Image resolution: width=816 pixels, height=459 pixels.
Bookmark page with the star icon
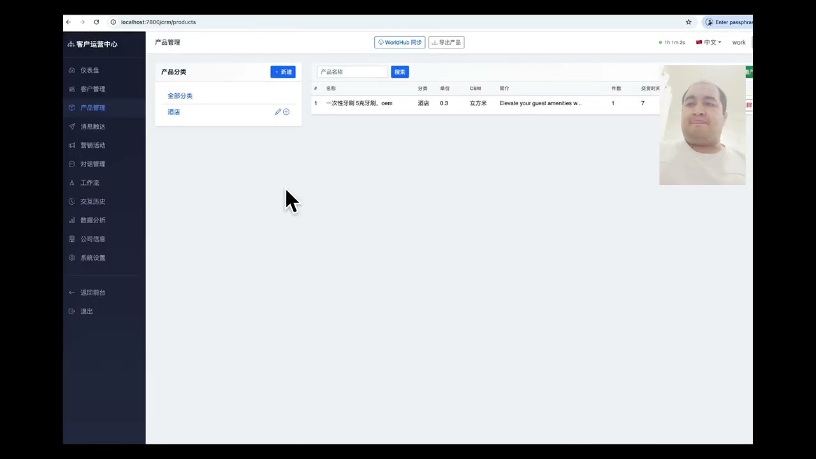(688, 22)
